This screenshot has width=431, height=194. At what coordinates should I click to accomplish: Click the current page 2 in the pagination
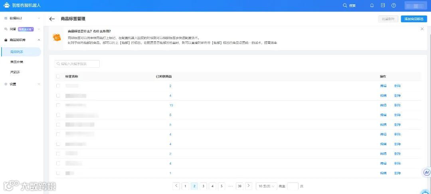pyautogui.click(x=194, y=186)
